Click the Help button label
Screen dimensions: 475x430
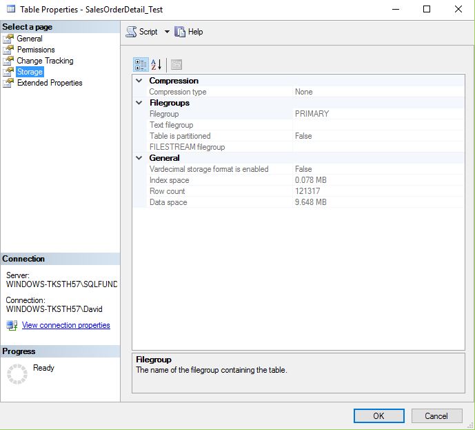pyautogui.click(x=195, y=32)
